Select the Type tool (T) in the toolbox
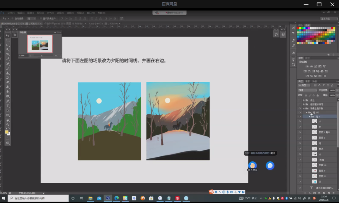 coord(8,106)
